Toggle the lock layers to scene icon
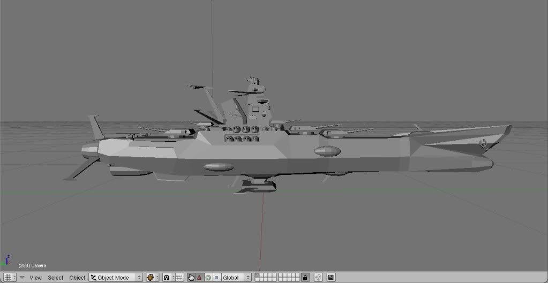This screenshot has height=283, width=548. (x=305, y=278)
